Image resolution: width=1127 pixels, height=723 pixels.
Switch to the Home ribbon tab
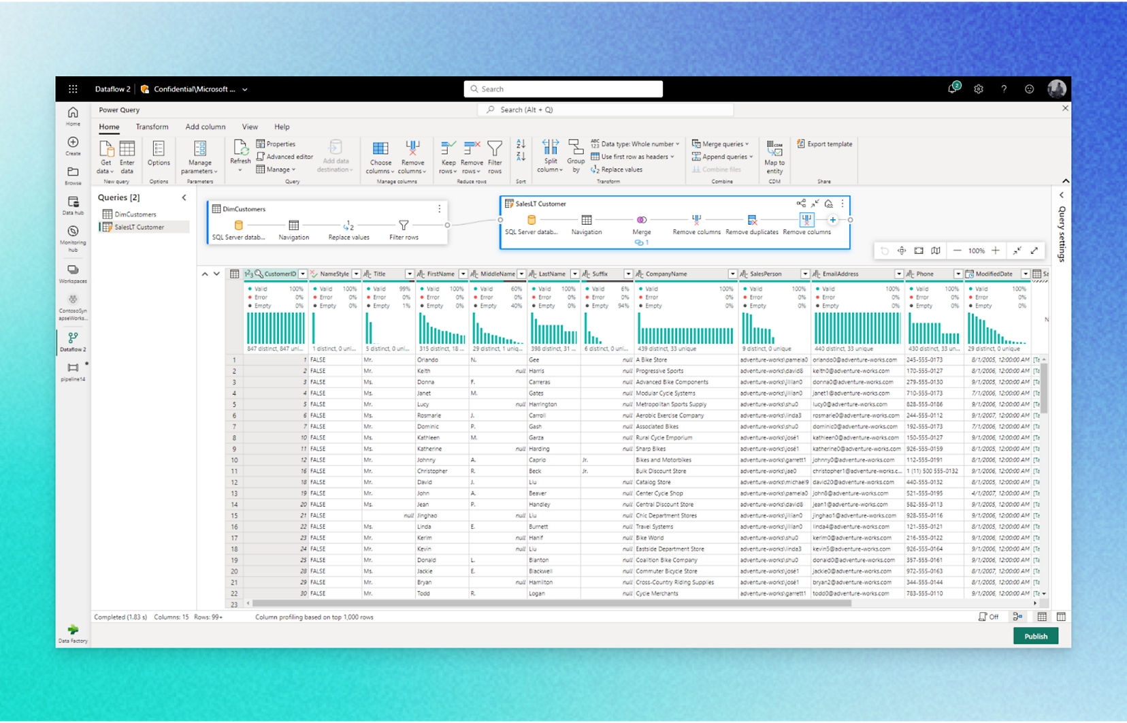pos(109,127)
